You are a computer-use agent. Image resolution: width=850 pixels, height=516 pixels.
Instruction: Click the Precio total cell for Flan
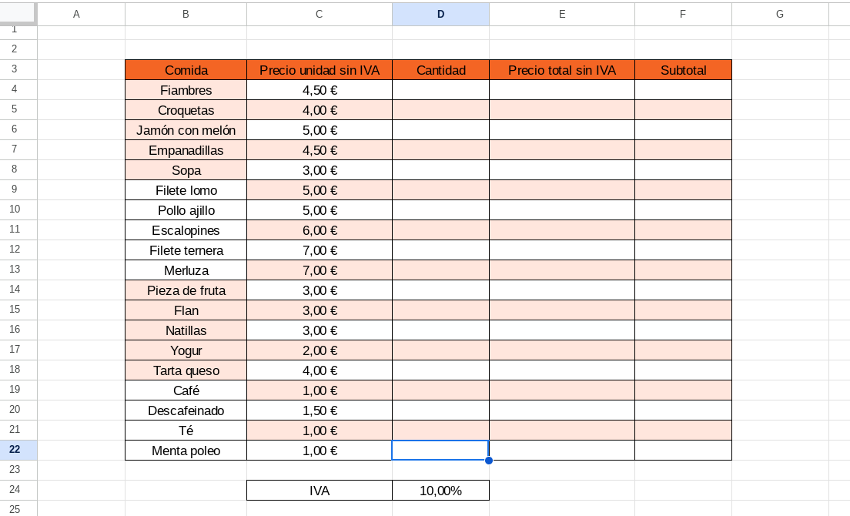562,310
